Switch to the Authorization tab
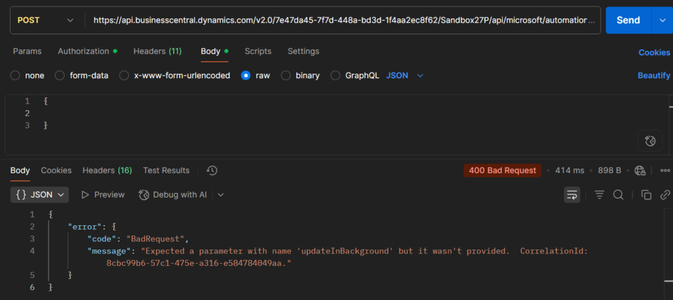The width and height of the screenshot is (673, 300). click(x=83, y=51)
